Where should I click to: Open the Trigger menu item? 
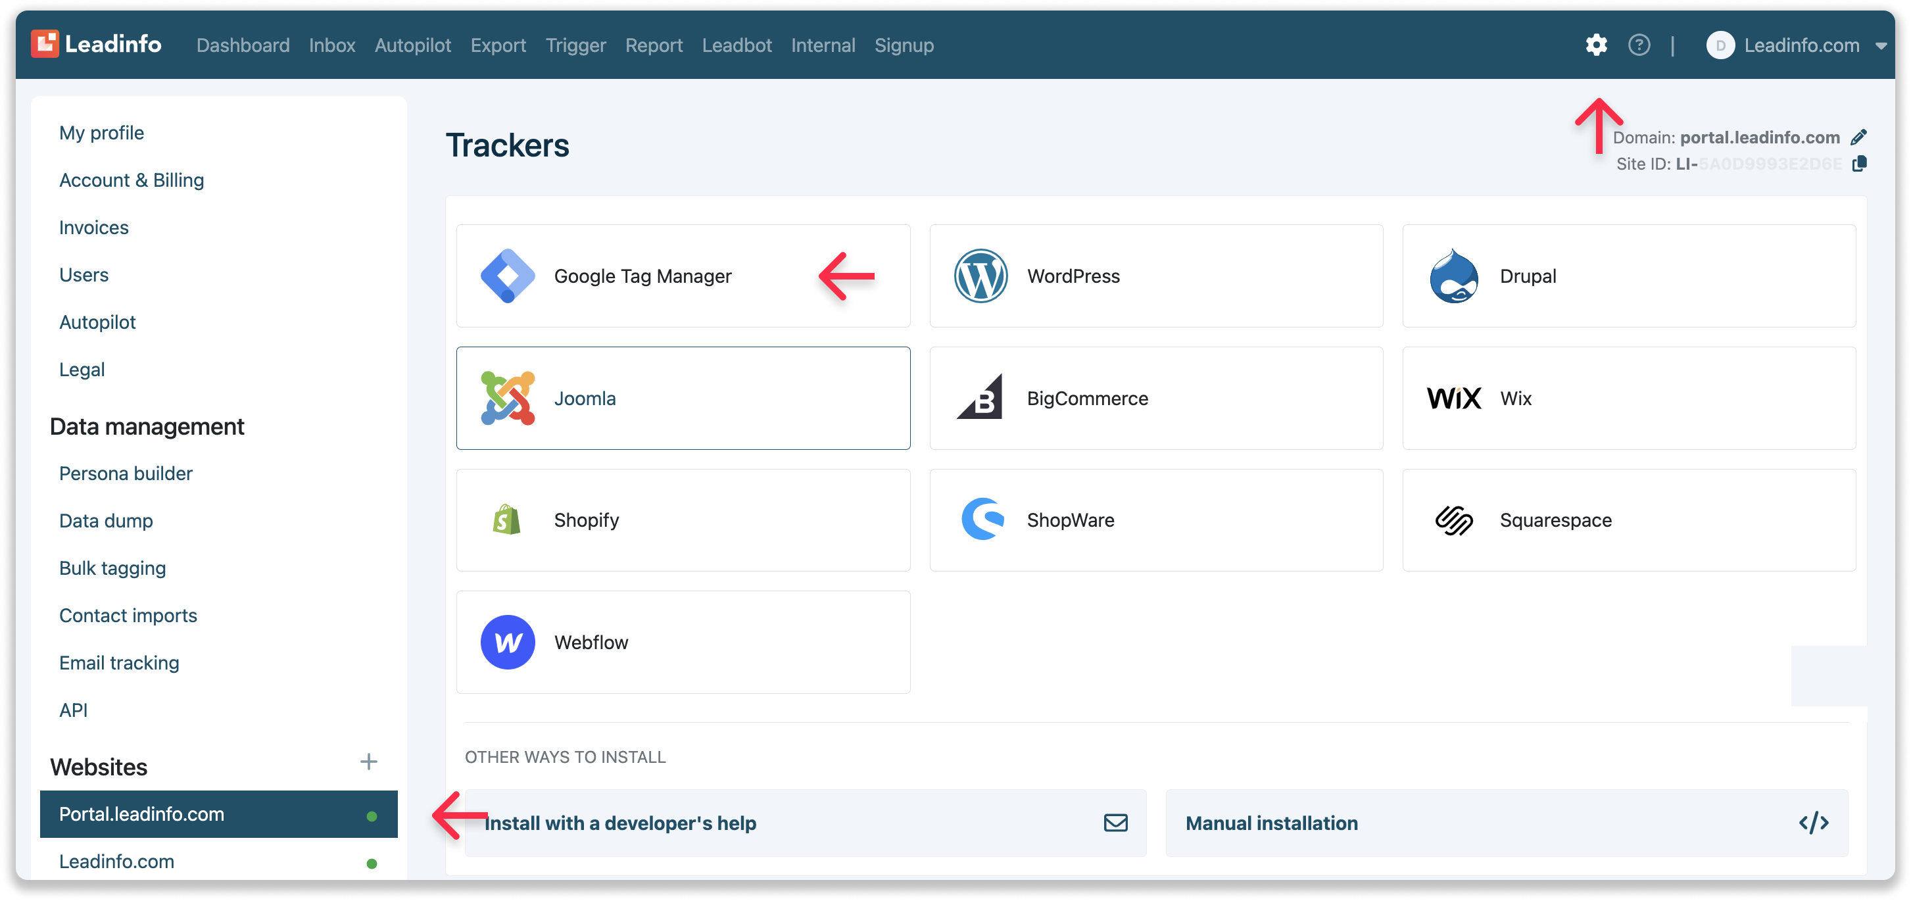tap(575, 45)
